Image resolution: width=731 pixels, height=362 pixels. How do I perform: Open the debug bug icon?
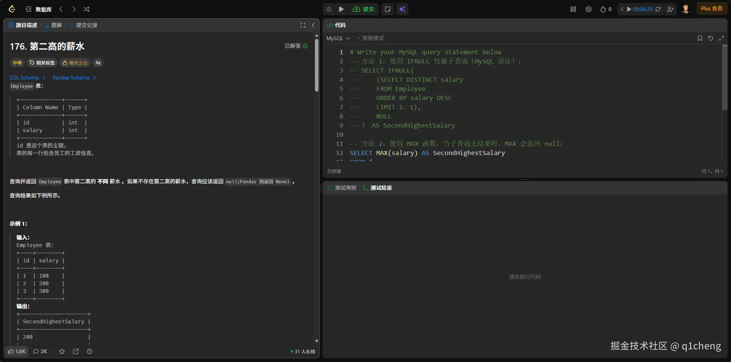coord(329,9)
